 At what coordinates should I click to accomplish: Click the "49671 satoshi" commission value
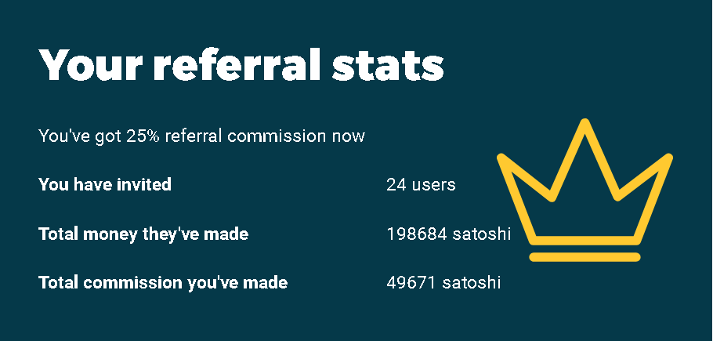pyautogui.click(x=443, y=283)
